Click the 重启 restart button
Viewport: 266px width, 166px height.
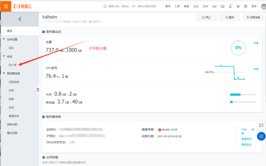[x=229, y=17]
